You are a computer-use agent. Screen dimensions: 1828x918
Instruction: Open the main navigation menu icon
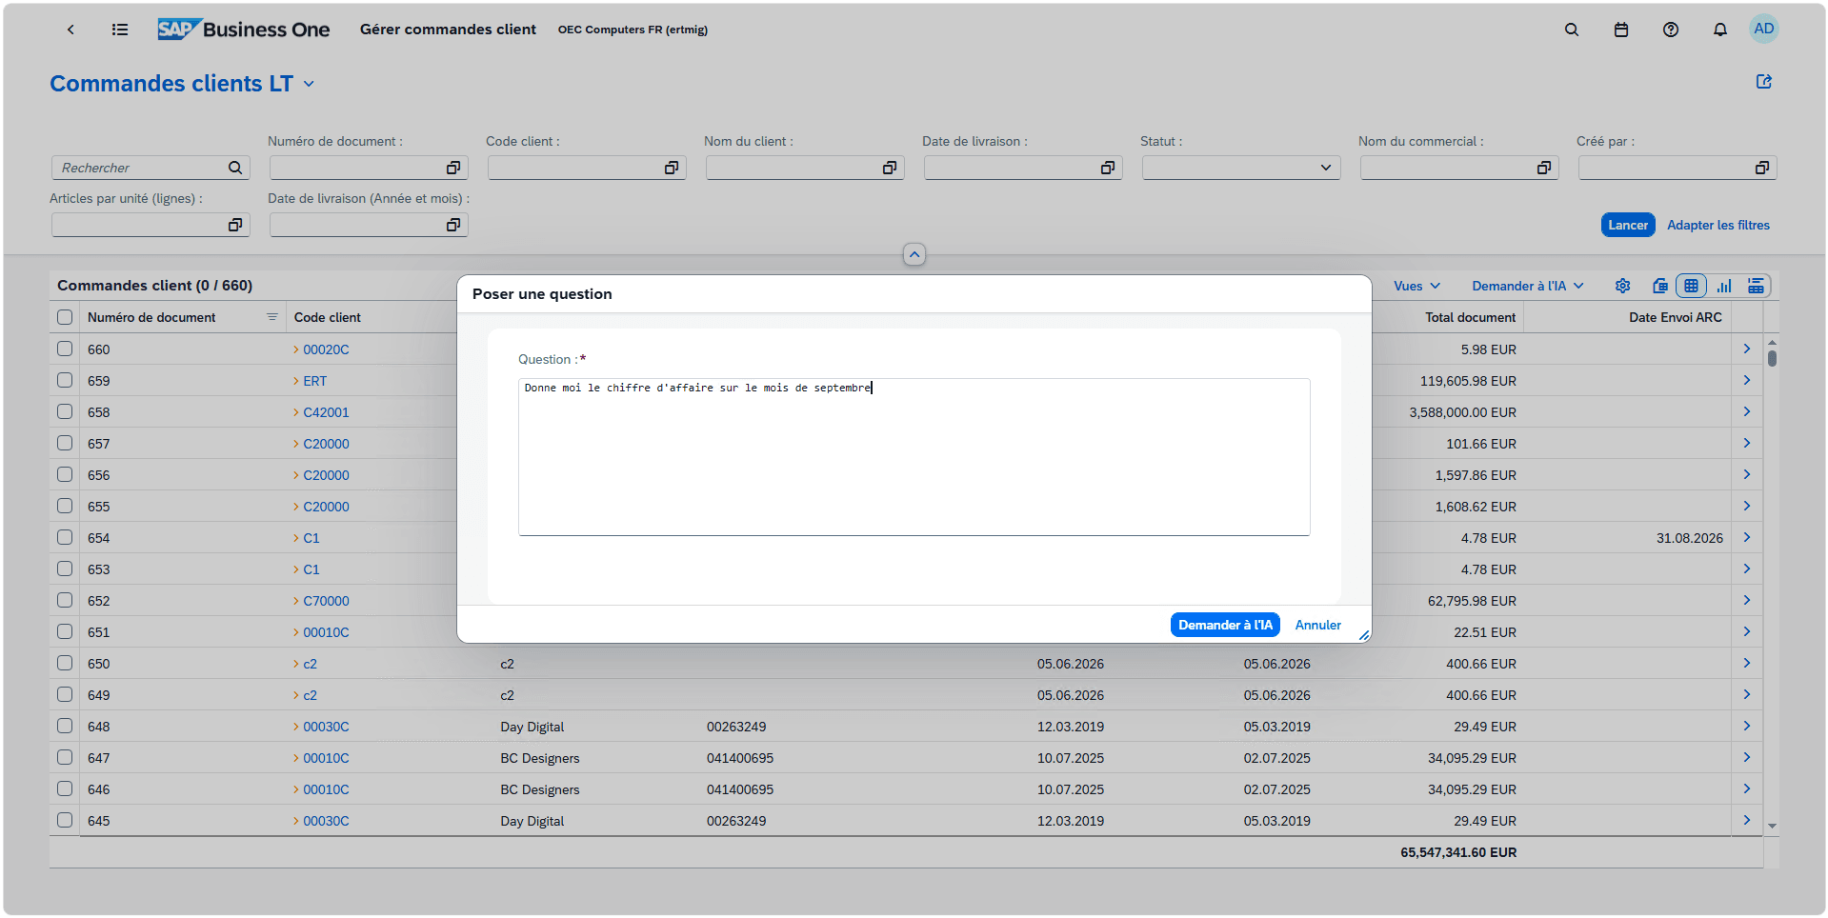tap(120, 30)
